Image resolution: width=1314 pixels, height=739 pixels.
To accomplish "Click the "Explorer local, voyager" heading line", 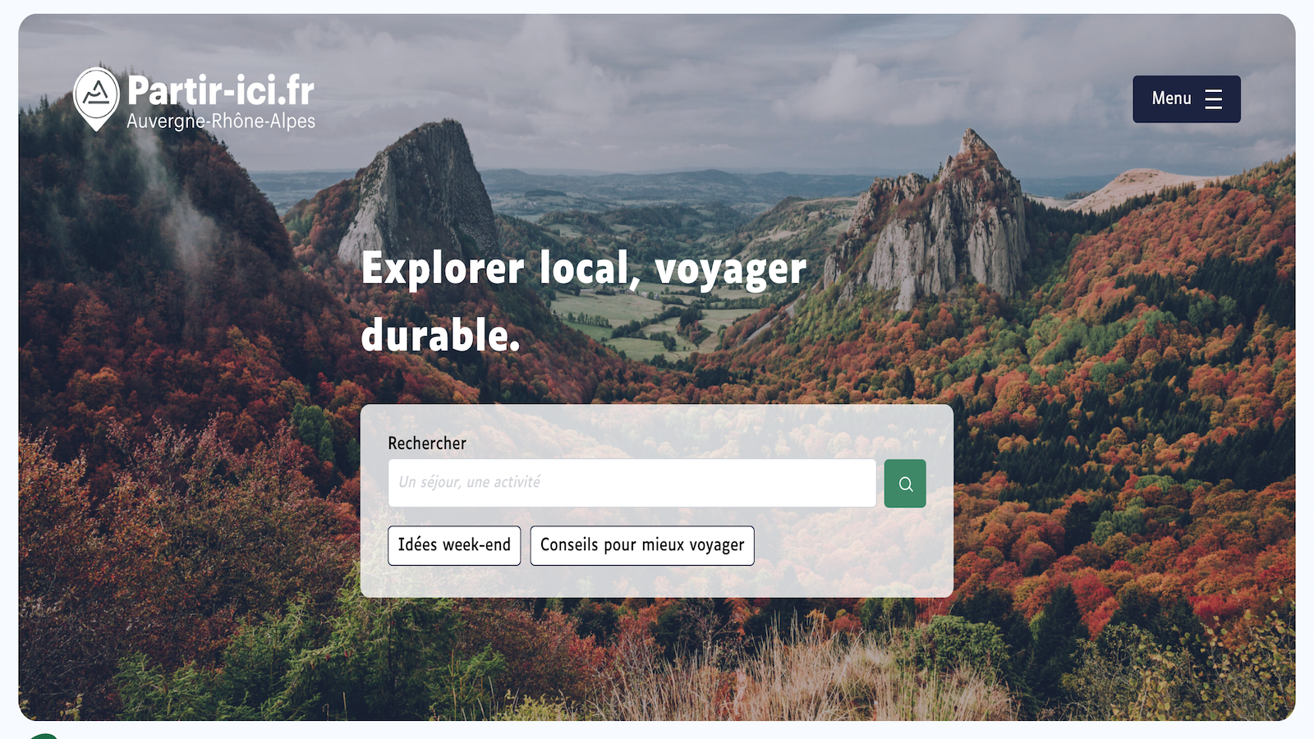I will tap(584, 269).
